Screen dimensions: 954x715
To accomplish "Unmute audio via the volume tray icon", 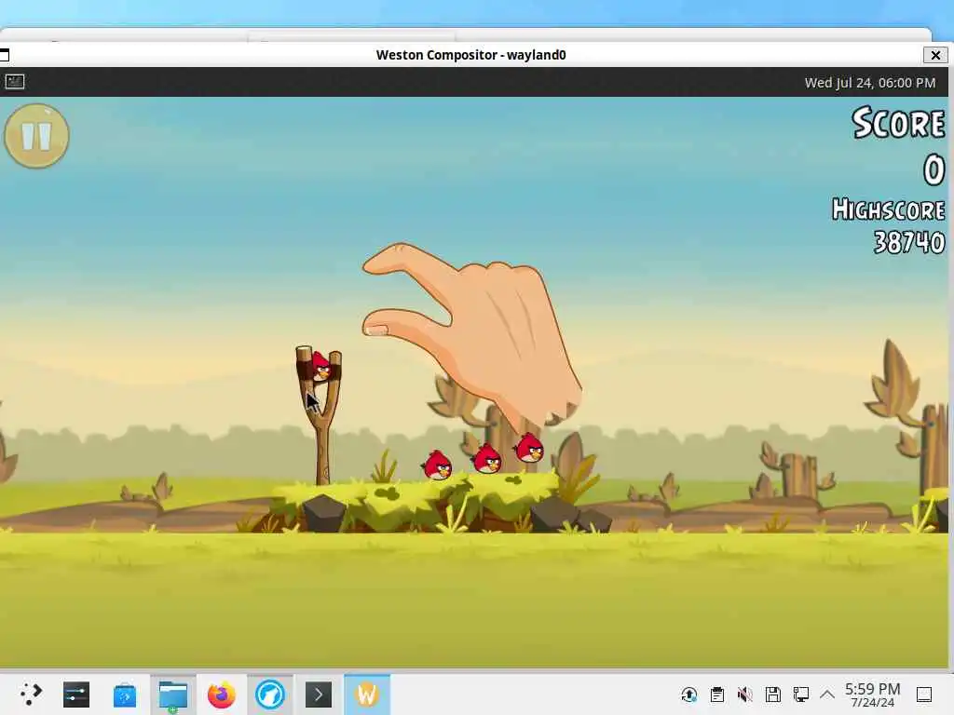I will click(x=744, y=695).
